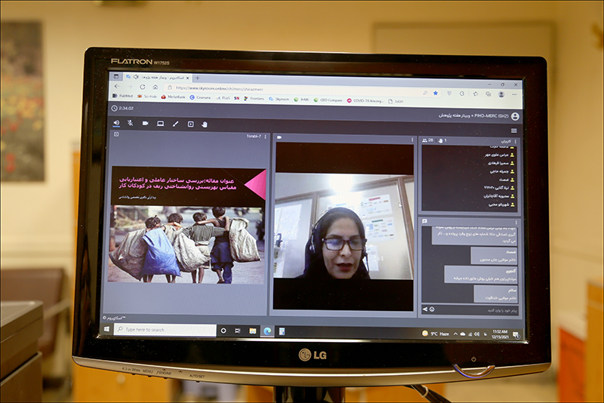
Task: Select the whiteboard pen tool icon
Action: [175, 124]
